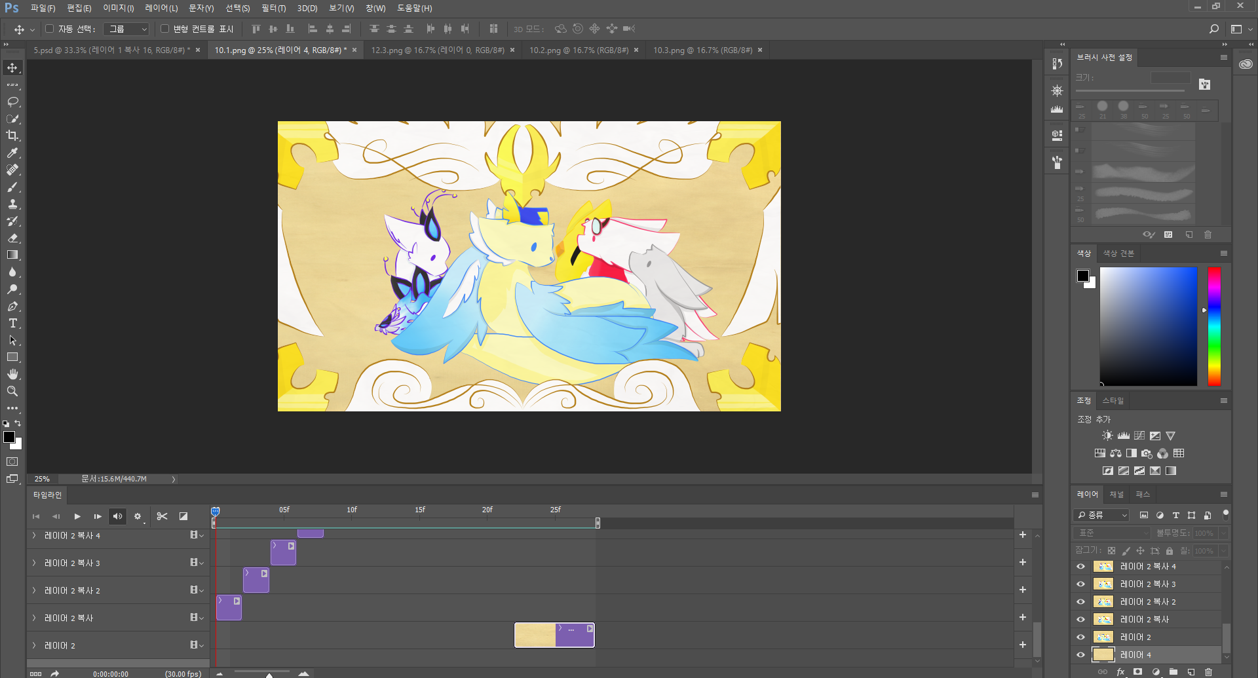Hide layer 레이어 4
1258x678 pixels.
click(1081, 655)
